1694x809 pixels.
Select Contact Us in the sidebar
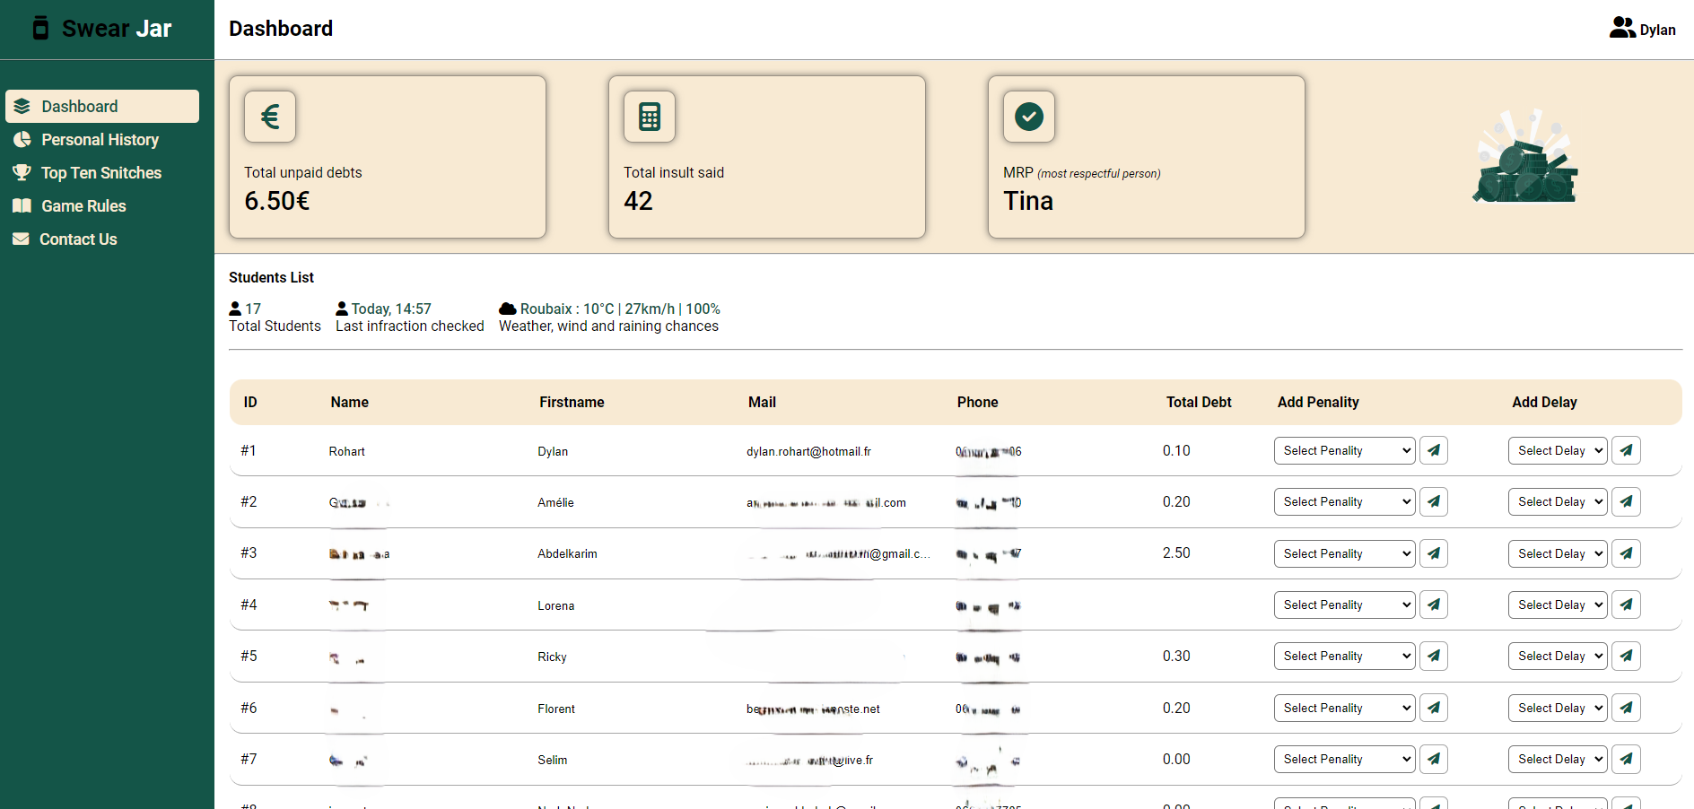78,239
